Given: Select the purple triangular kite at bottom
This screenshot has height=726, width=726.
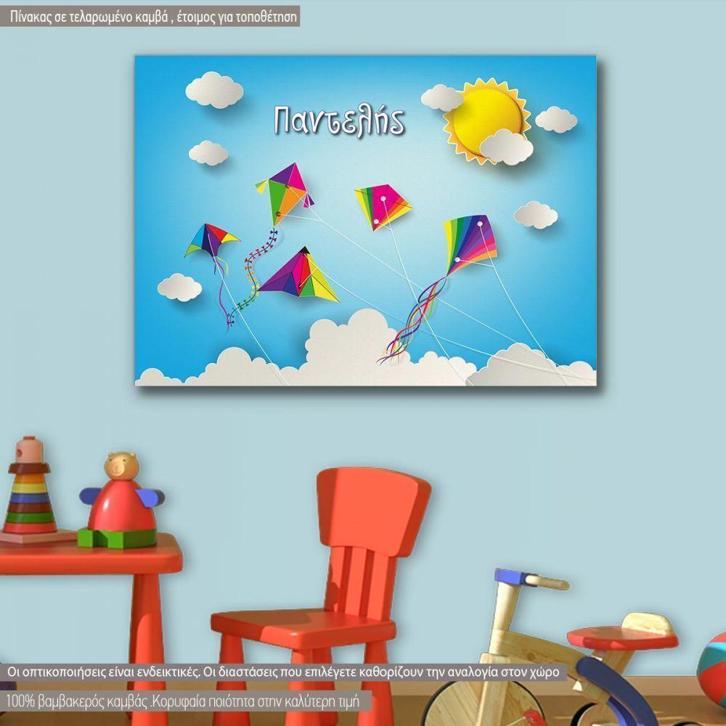Looking at the screenshot, I should click(x=300, y=275).
